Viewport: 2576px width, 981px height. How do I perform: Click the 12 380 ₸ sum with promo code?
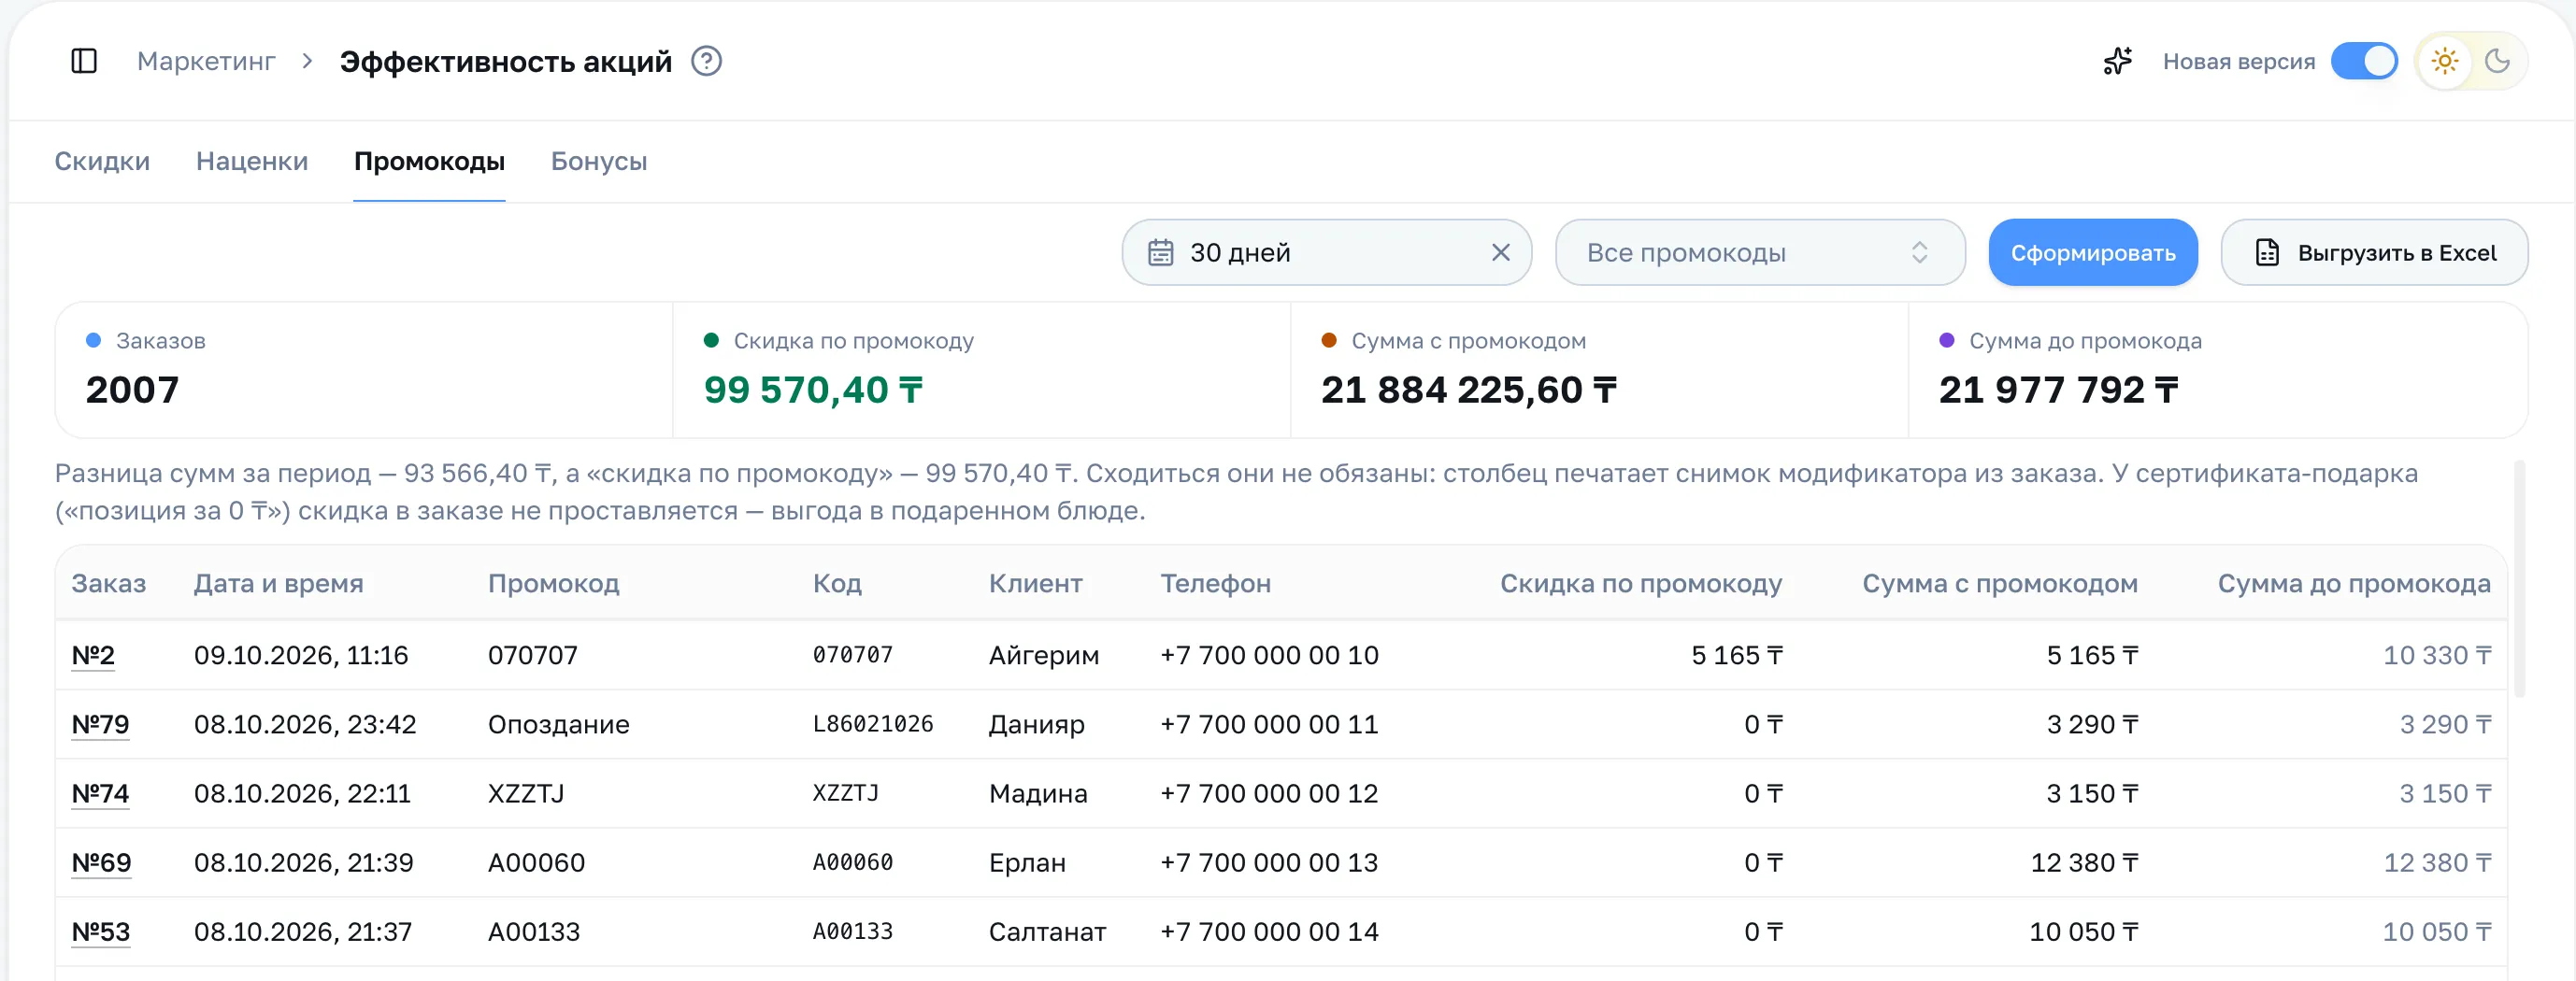click(2084, 862)
